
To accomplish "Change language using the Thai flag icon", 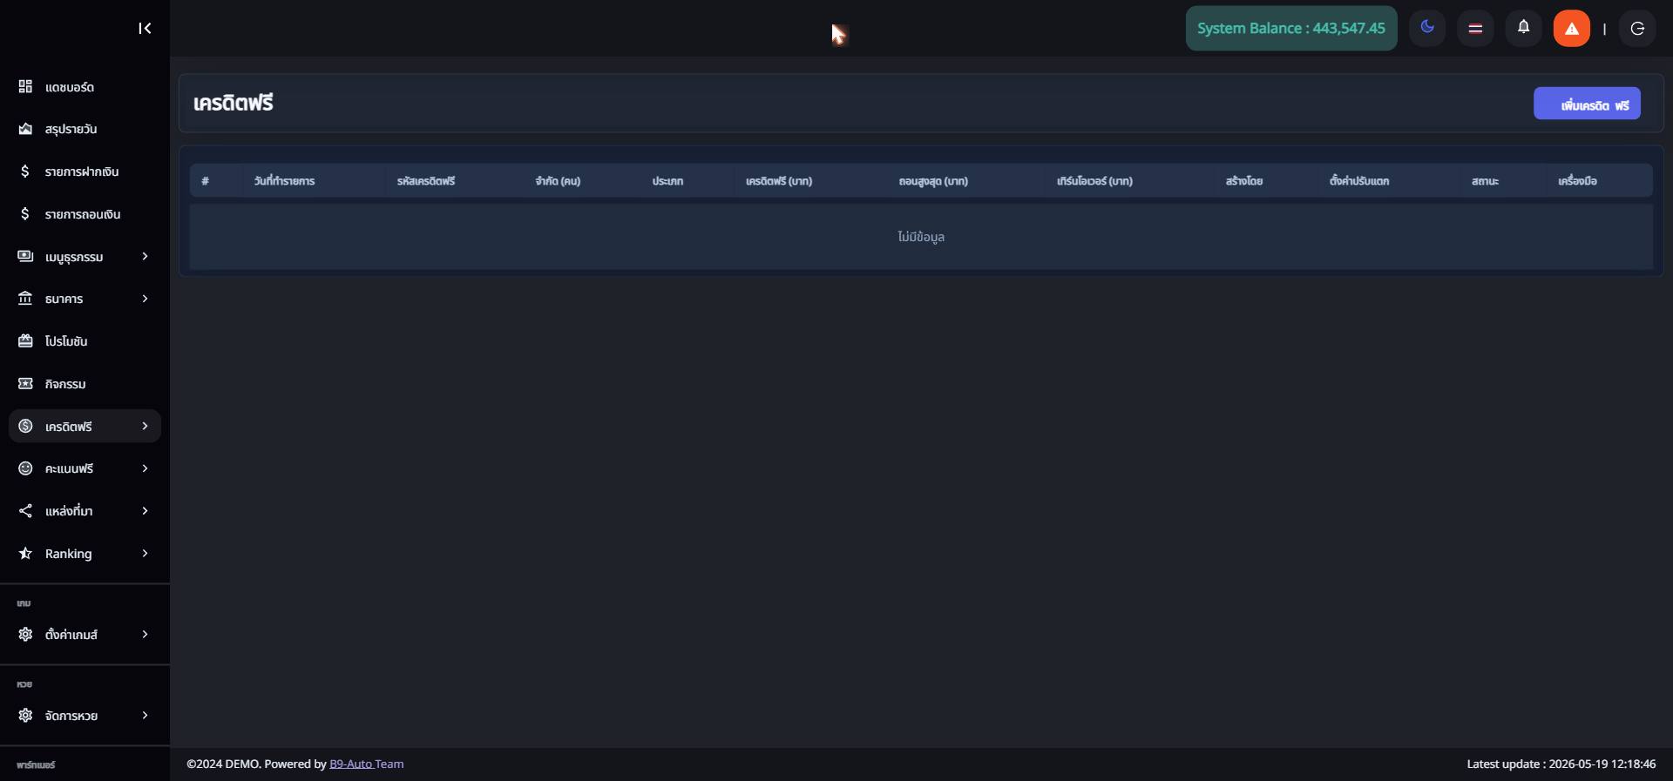I will 1475,29.
